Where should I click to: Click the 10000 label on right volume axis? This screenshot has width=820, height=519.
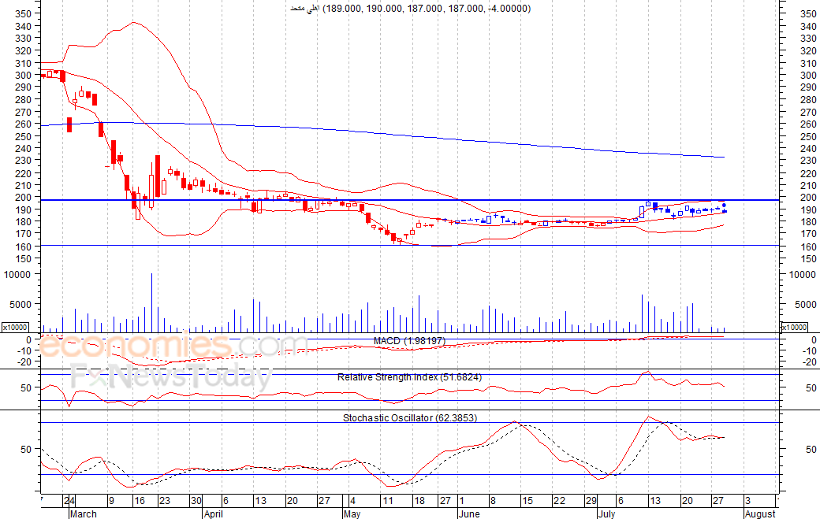pos(798,274)
